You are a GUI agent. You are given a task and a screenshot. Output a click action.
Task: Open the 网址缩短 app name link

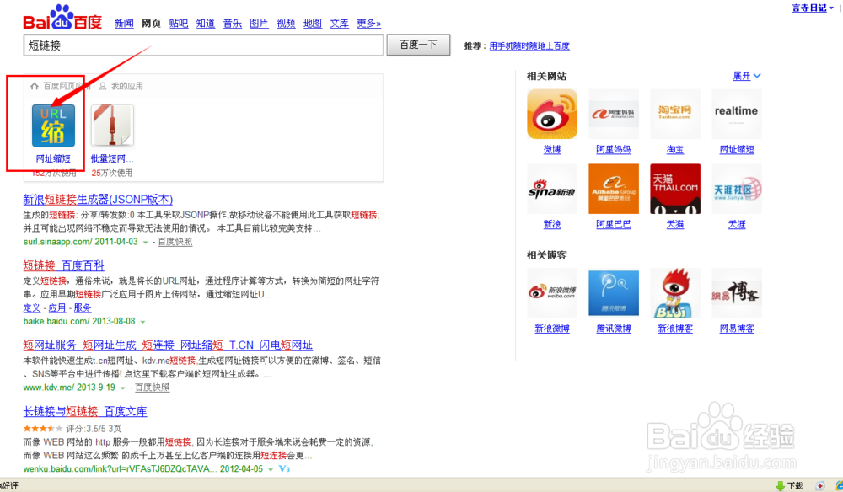click(53, 158)
